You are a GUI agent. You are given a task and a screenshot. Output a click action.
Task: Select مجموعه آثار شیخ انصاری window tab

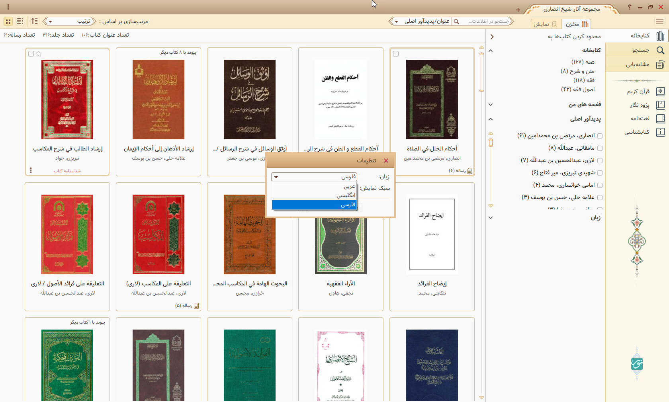tap(572, 9)
